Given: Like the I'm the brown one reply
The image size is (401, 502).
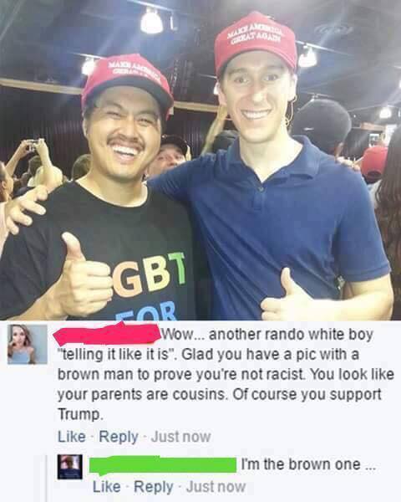Looking at the screenshot, I should [107, 487].
